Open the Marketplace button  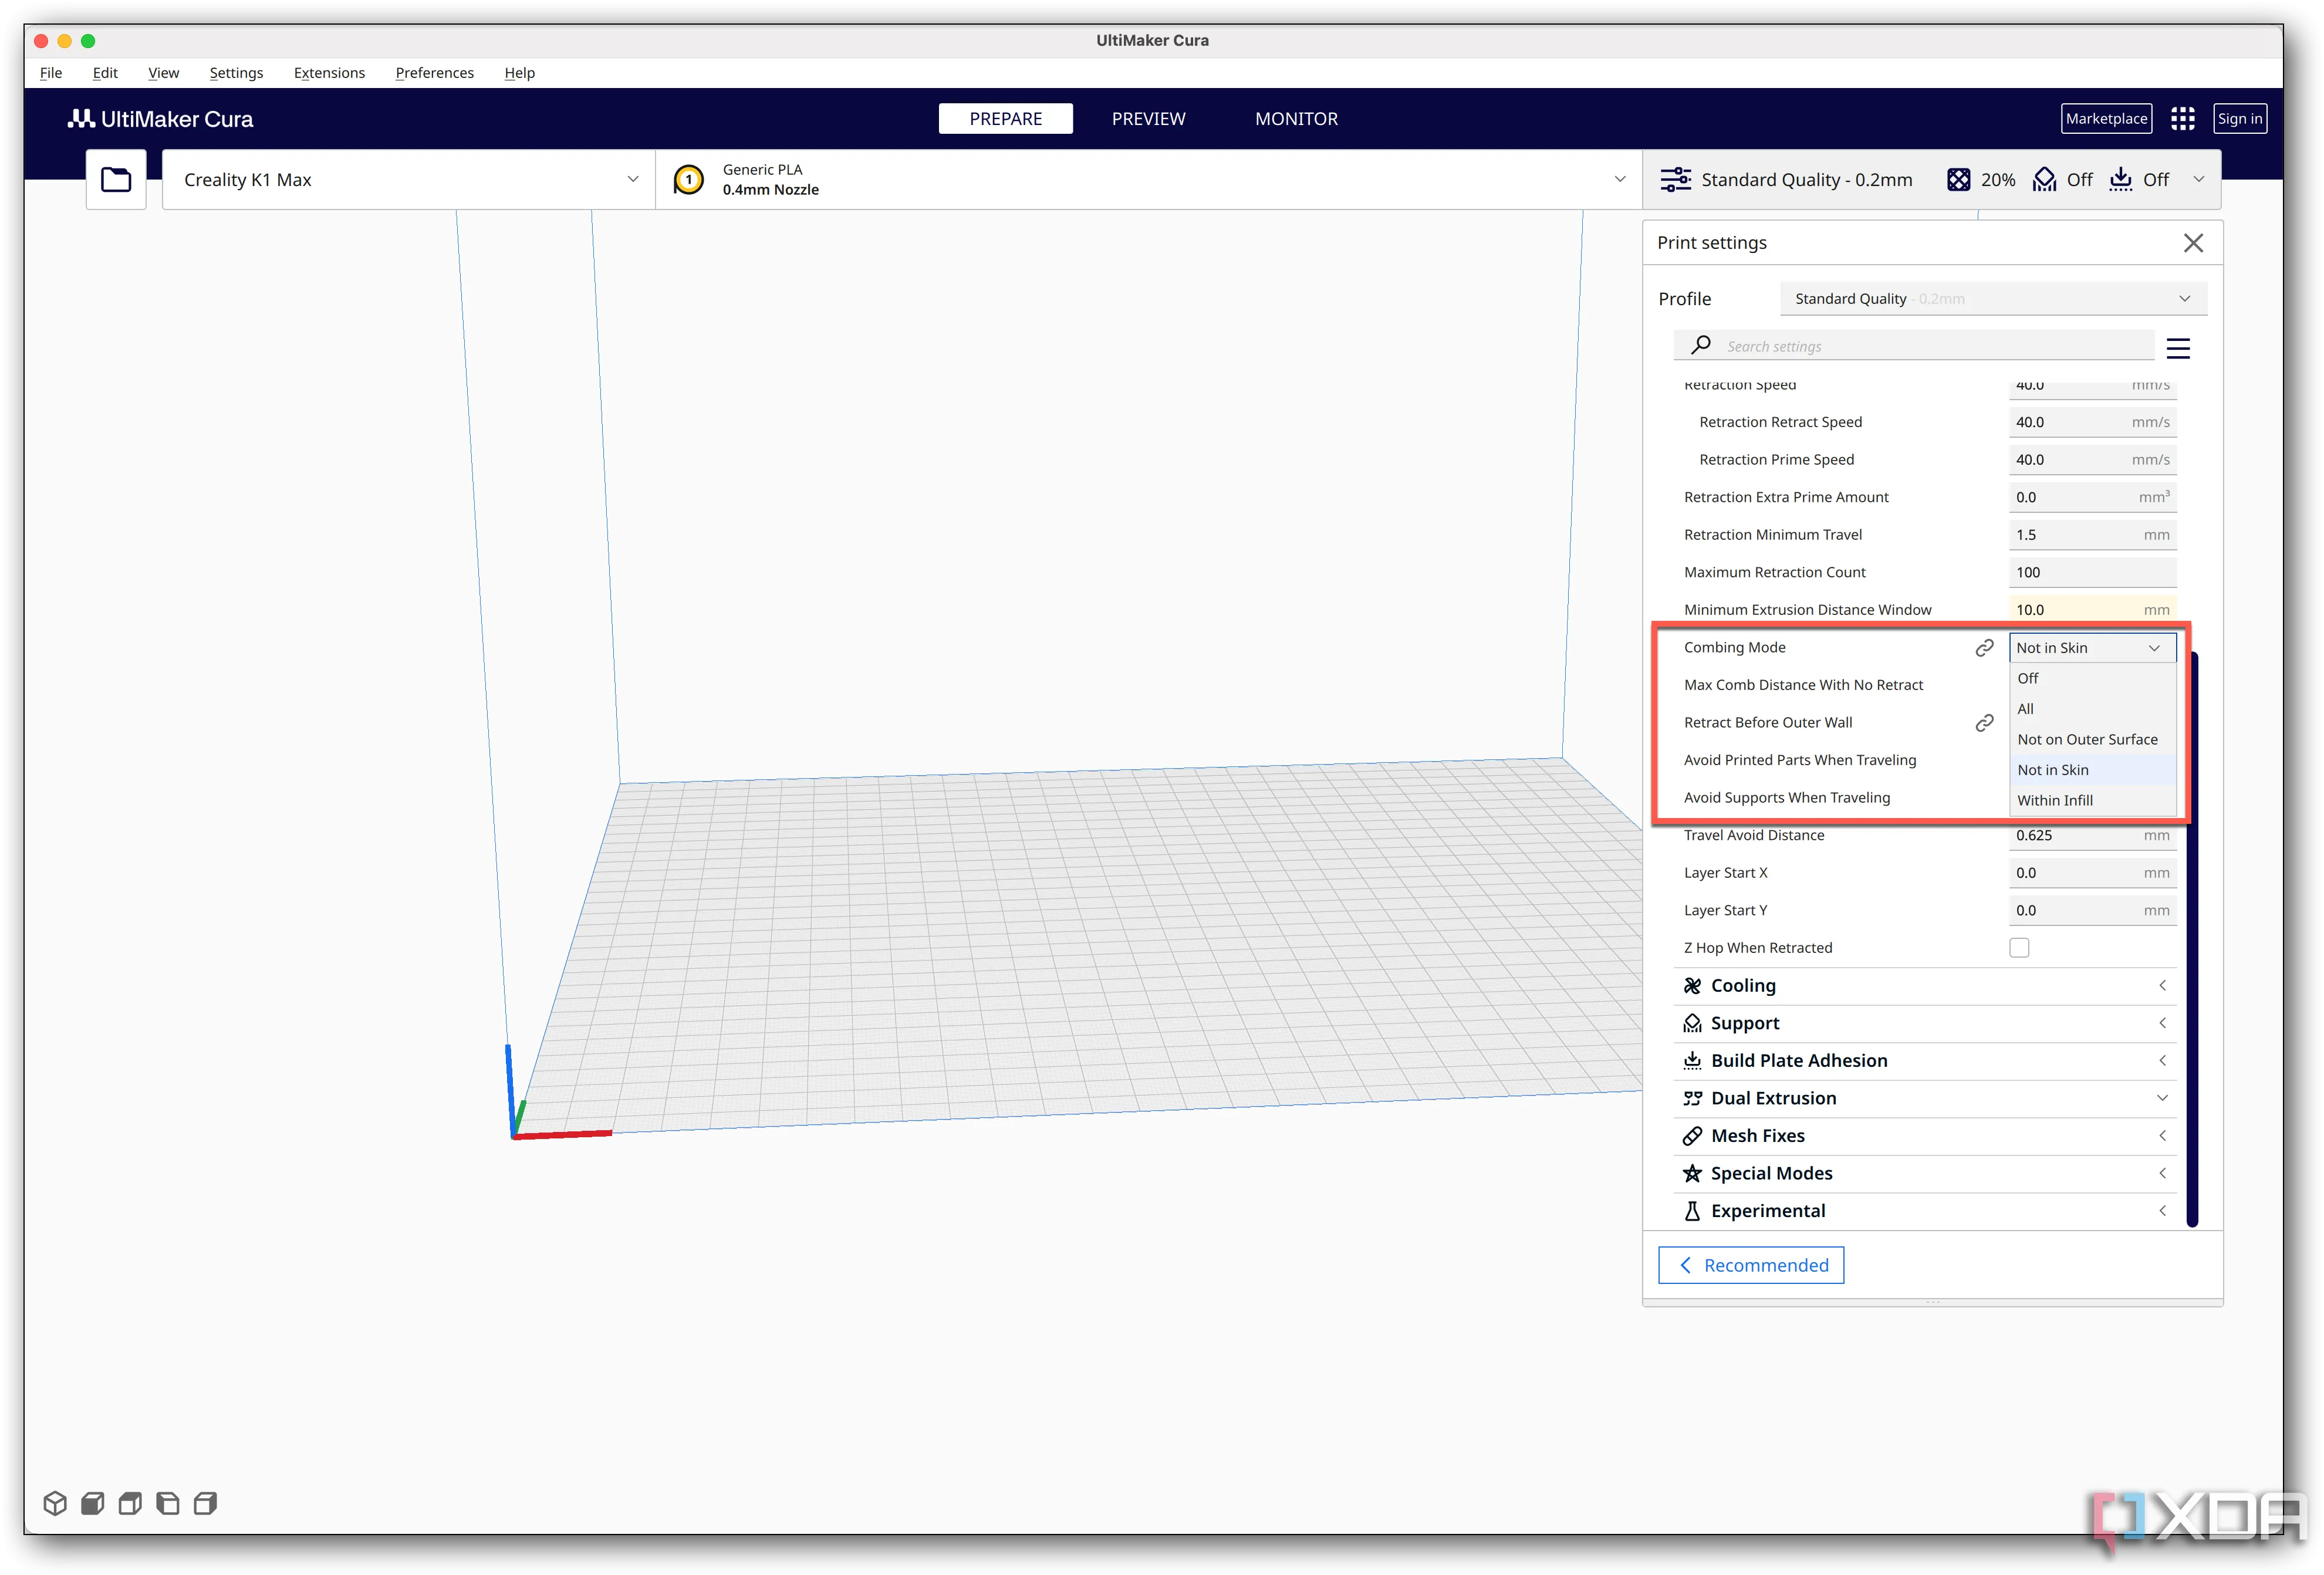click(2106, 119)
